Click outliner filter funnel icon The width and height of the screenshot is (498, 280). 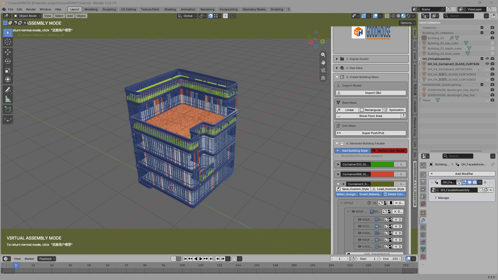[x=486, y=16]
